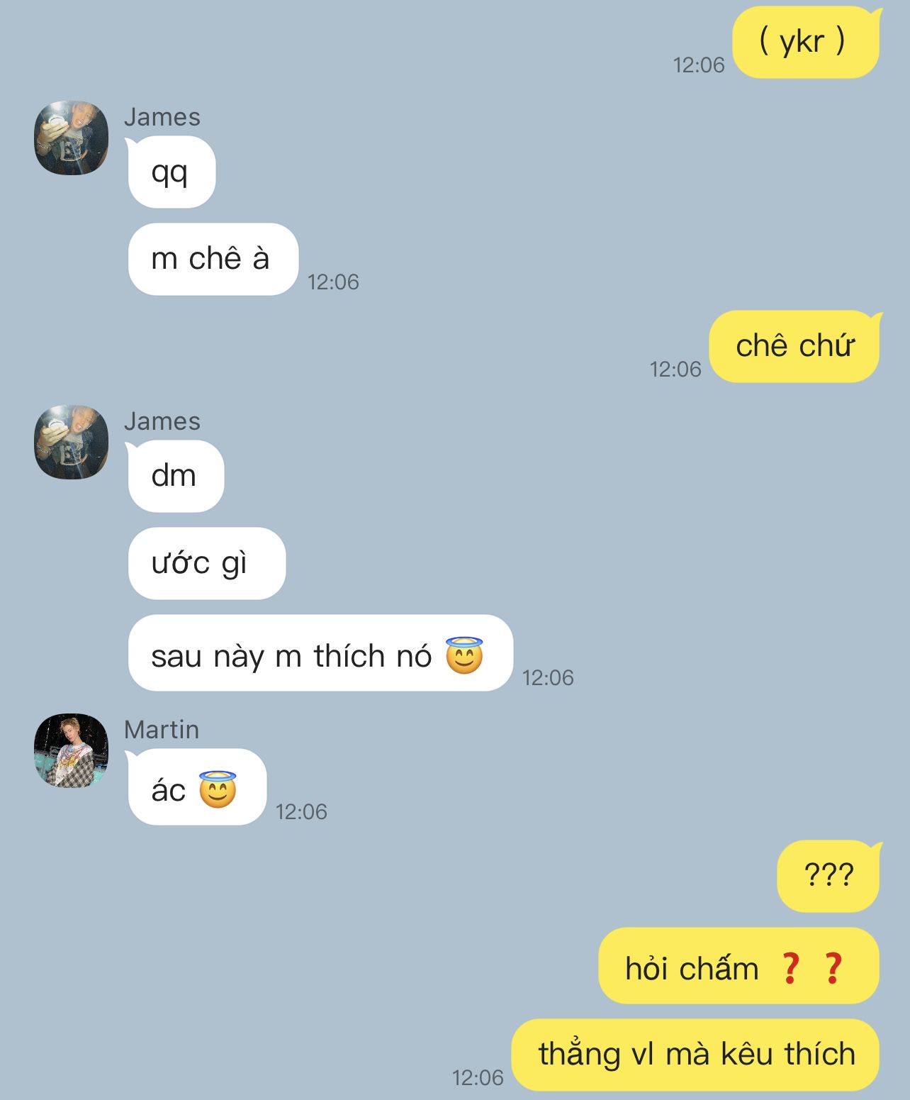Tap James name label above 'dm'
This screenshot has width=910, height=1100.
(x=162, y=421)
